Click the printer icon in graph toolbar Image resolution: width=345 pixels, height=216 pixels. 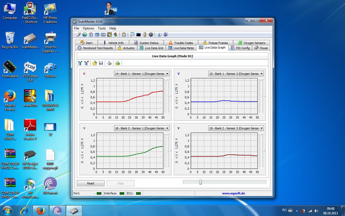(109, 63)
